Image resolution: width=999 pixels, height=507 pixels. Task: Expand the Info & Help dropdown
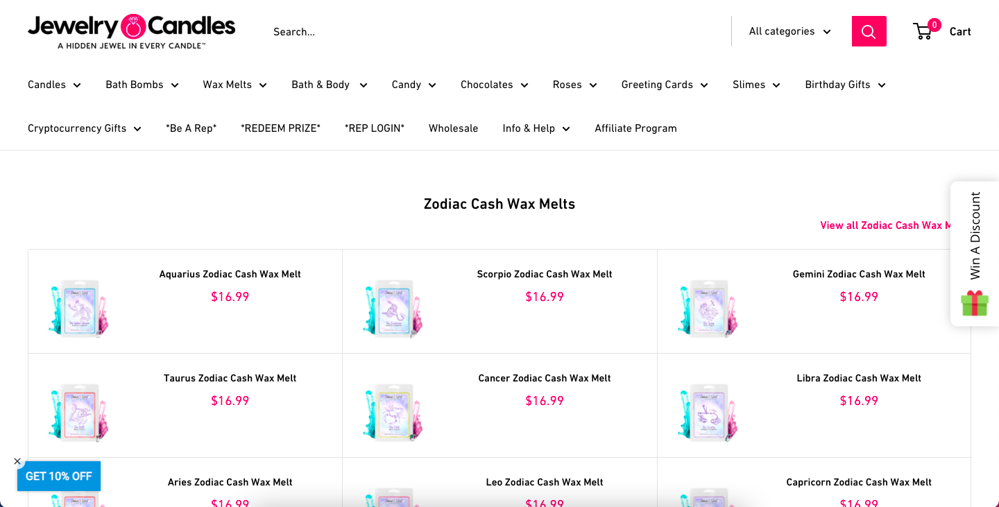[536, 128]
